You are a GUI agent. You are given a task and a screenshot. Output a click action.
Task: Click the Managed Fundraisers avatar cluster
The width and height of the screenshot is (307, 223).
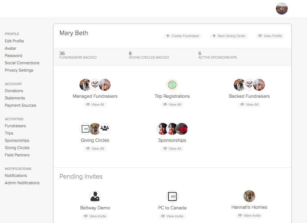coord(95,85)
